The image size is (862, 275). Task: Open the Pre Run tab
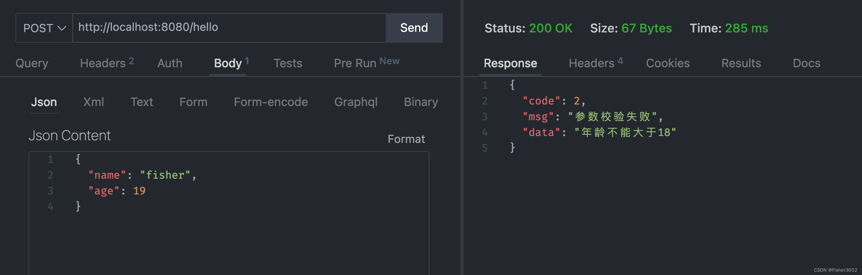(366, 62)
